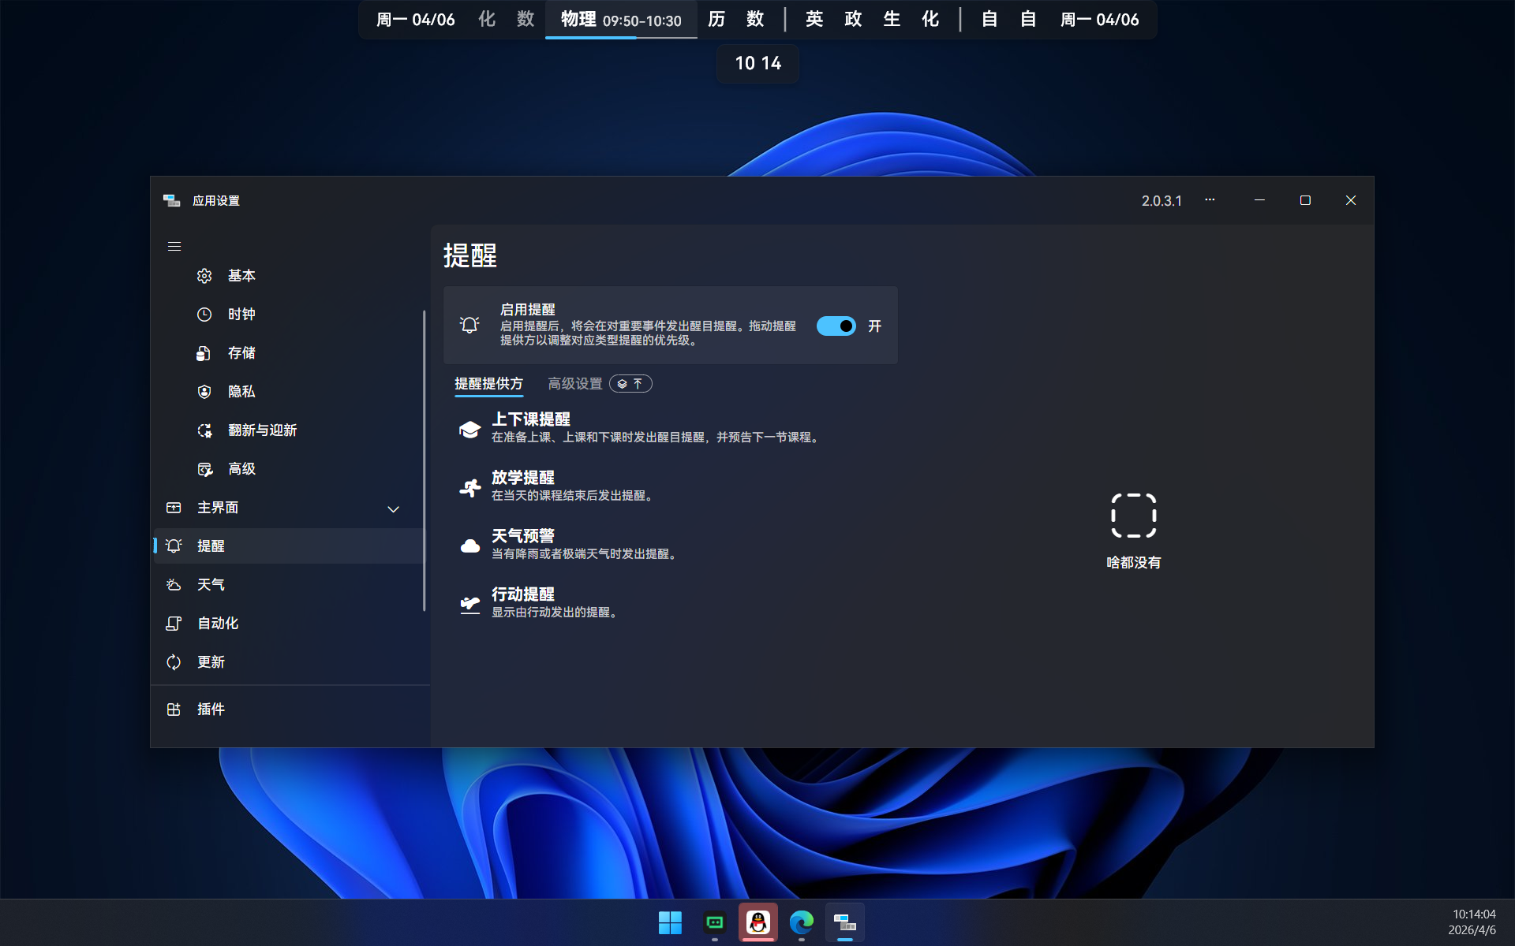Disable the 启用提醒 switch
Image resolution: width=1515 pixels, height=946 pixels.
coord(836,326)
